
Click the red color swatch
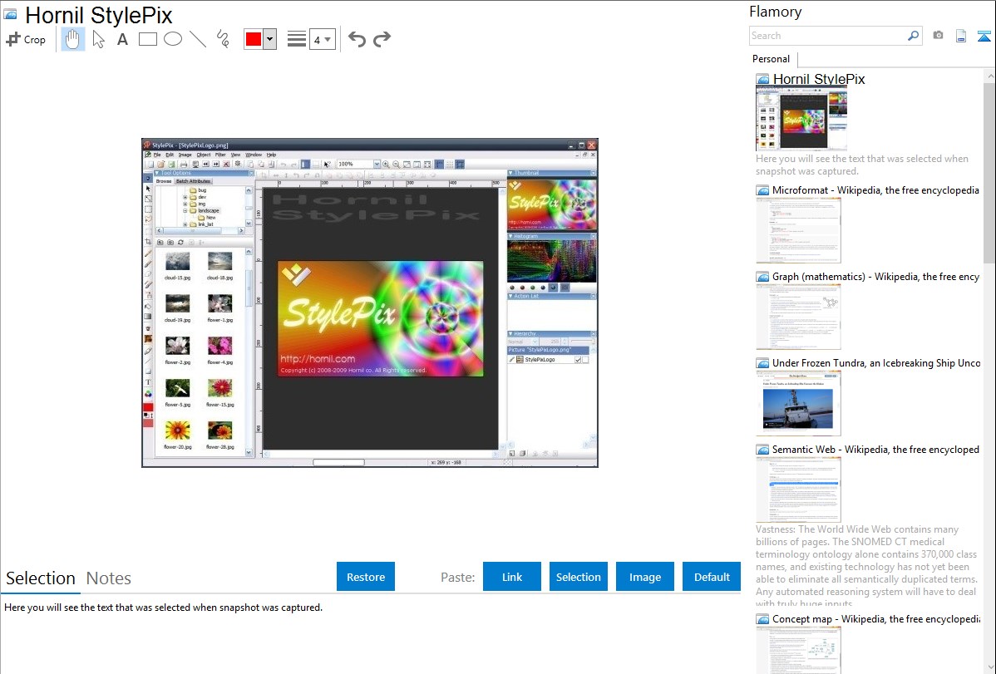254,39
